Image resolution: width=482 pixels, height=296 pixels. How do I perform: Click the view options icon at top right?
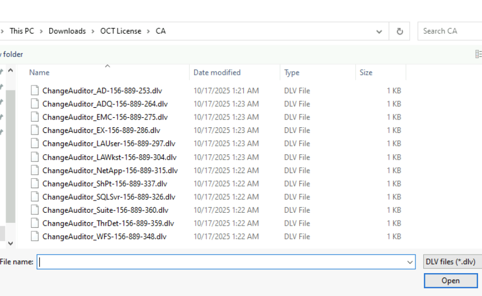tap(478, 54)
